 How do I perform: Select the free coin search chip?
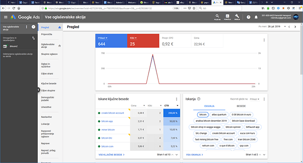click(x=228, y=139)
